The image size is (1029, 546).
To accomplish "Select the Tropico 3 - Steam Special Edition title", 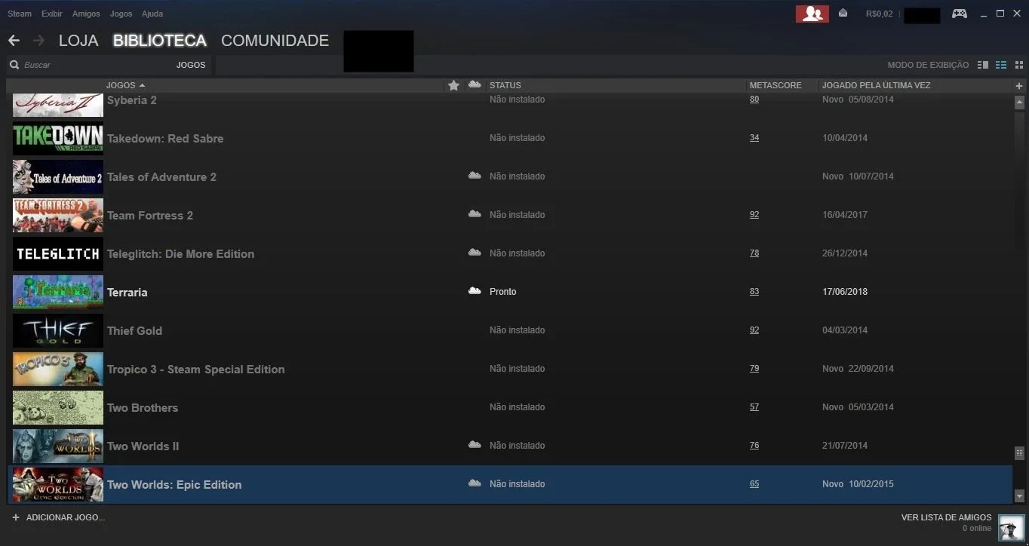I will coord(196,370).
